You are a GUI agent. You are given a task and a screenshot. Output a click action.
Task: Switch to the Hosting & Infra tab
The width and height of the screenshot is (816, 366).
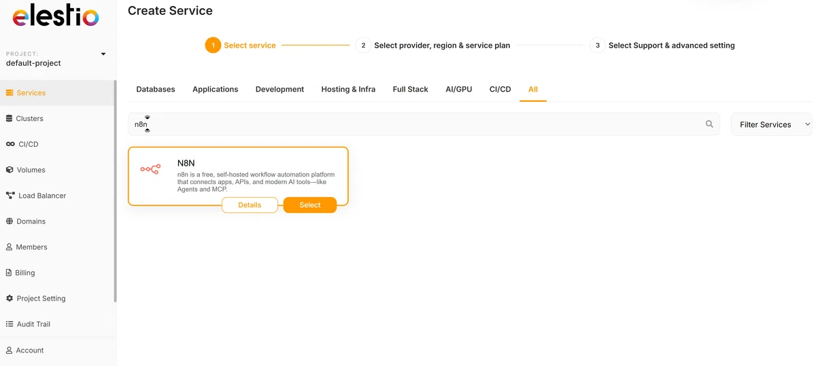(348, 89)
